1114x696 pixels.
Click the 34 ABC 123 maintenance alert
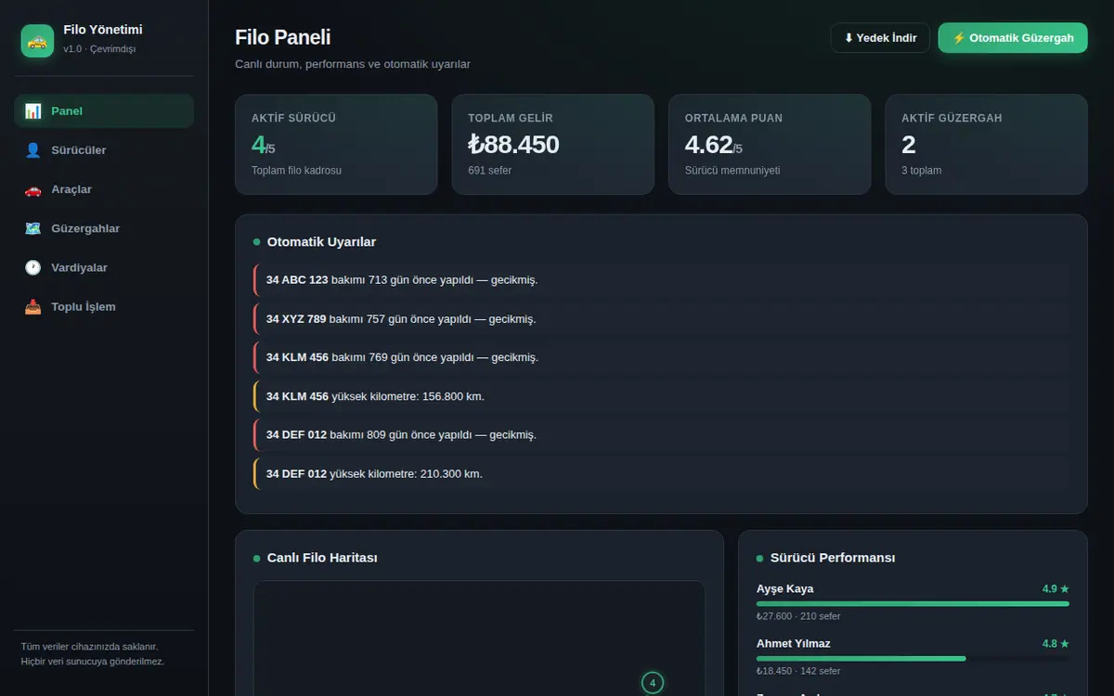661,280
